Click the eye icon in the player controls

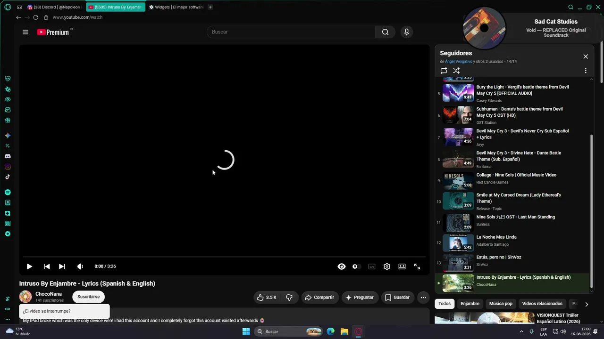342,266
